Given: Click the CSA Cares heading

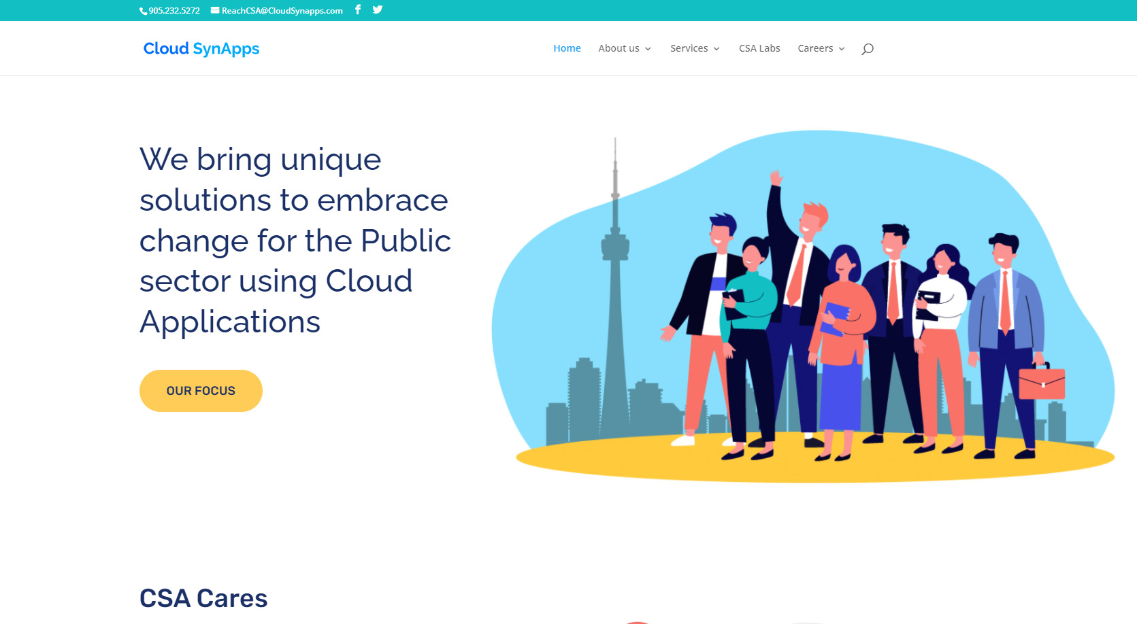Looking at the screenshot, I should tap(203, 598).
